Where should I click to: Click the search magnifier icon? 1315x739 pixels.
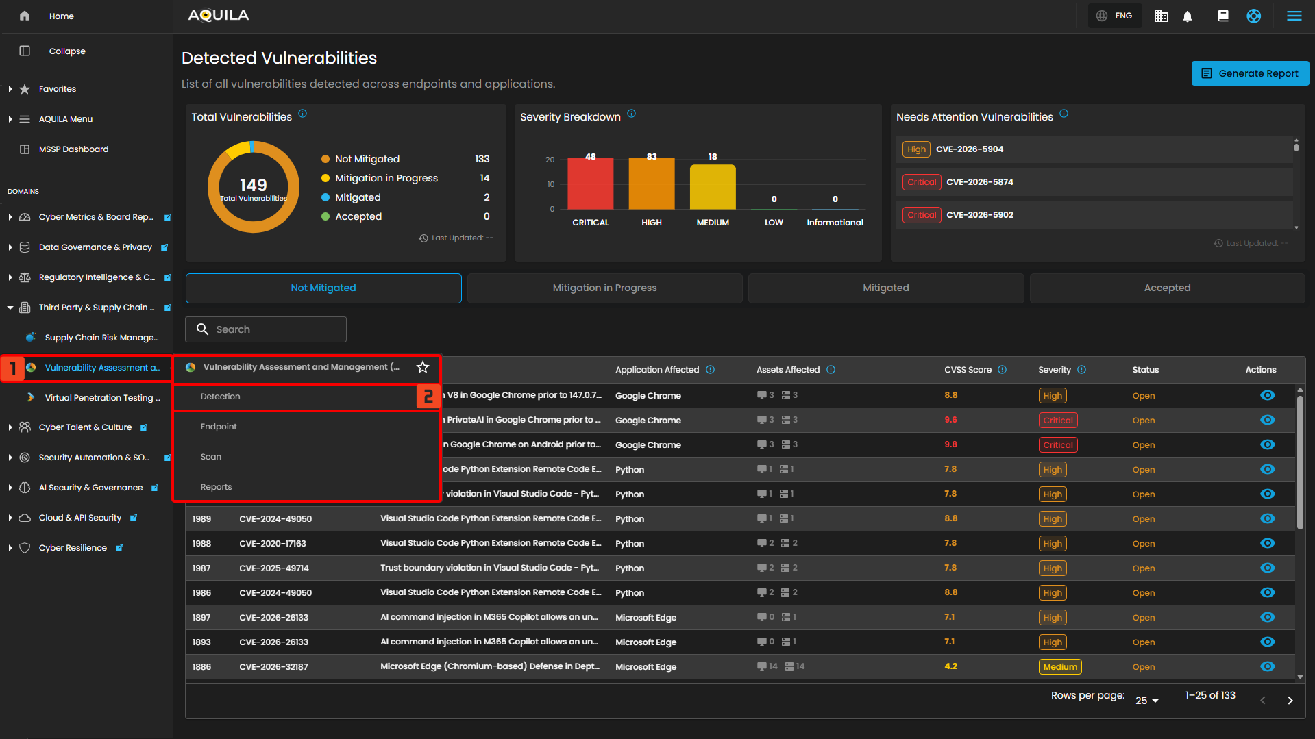202,329
